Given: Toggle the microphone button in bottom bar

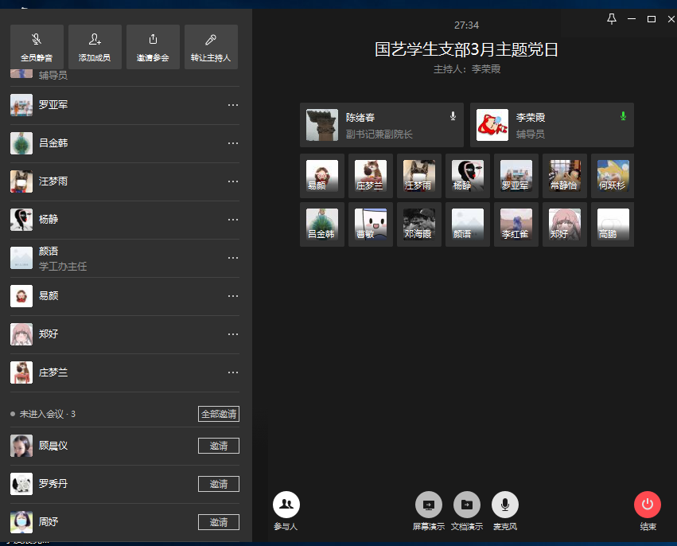Looking at the screenshot, I should tap(505, 505).
